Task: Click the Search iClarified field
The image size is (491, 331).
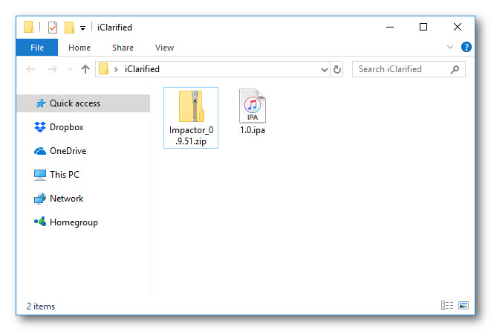Action: (x=400, y=69)
